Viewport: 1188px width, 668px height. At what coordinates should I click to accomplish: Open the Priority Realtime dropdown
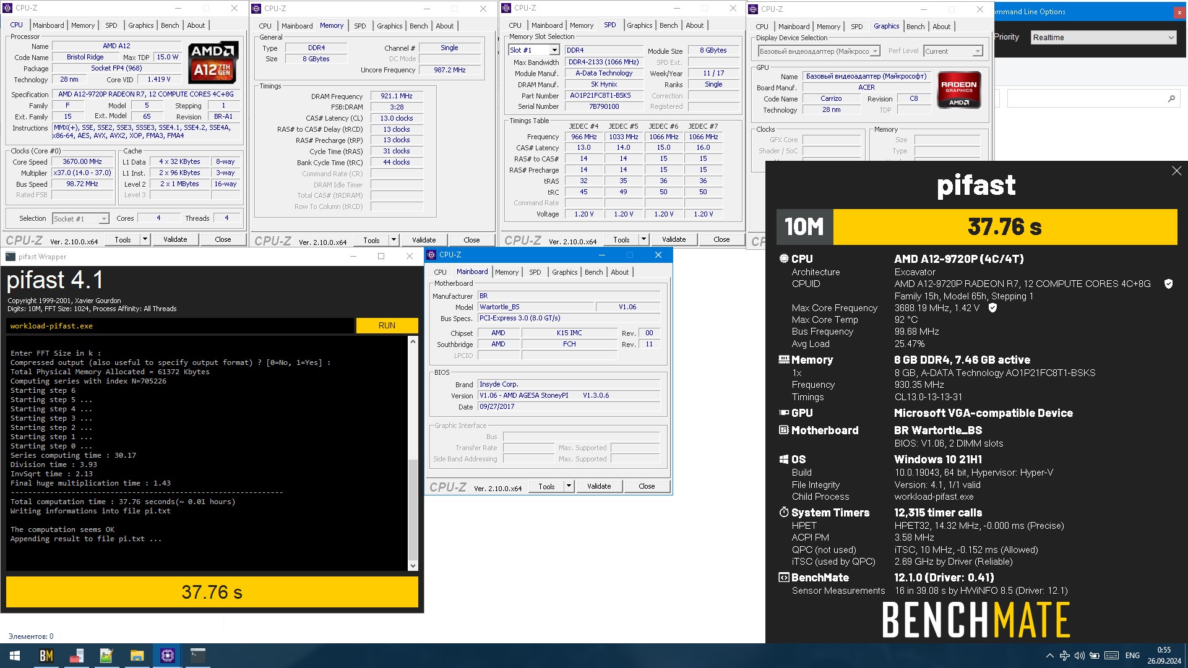pyautogui.click(x=1103, y=38)
